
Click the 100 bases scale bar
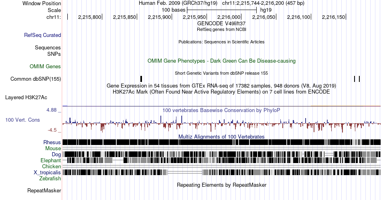(x=222, y=10)
